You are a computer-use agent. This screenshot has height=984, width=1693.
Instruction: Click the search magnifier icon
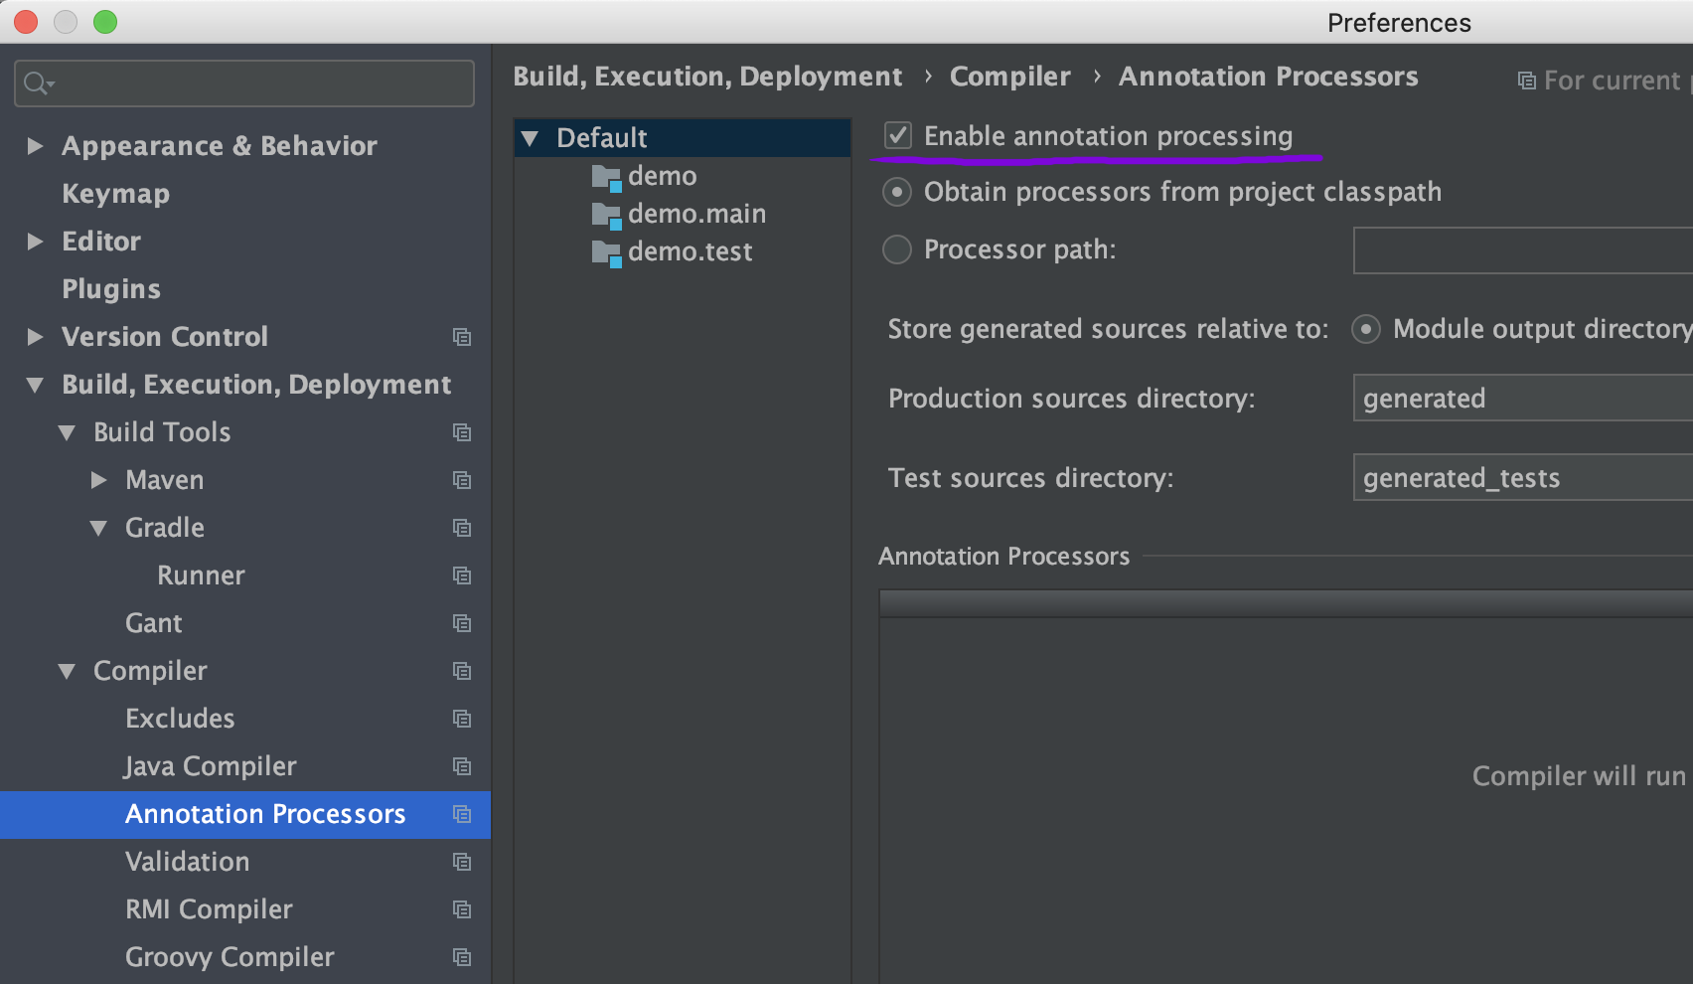[37, 83]
